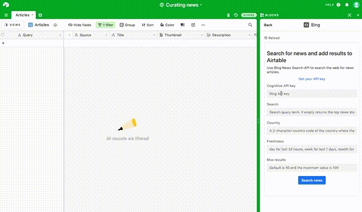Click the Bing block icon
The height and width of the screenshot is (212, 362).
coord(306,25)
